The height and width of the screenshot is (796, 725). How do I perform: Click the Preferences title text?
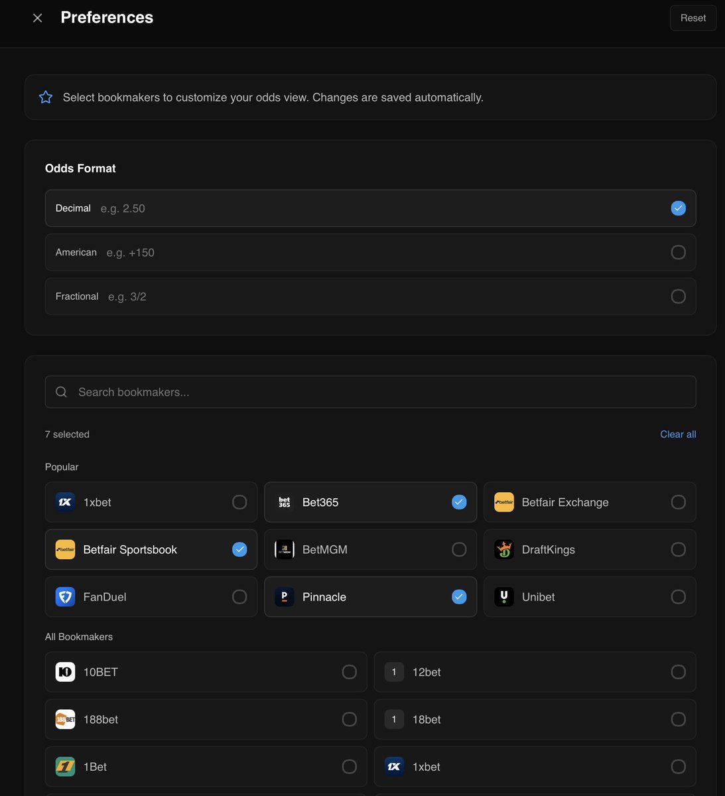click(107, 17)
